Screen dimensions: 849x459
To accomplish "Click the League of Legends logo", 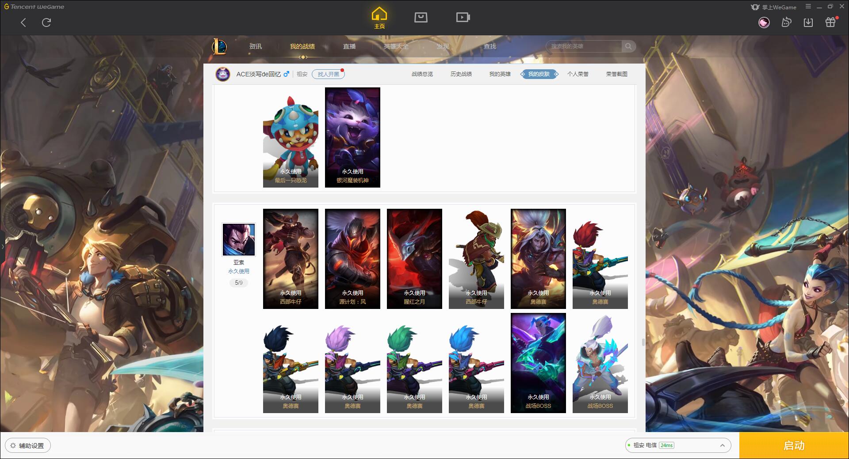I will point(220,46).
